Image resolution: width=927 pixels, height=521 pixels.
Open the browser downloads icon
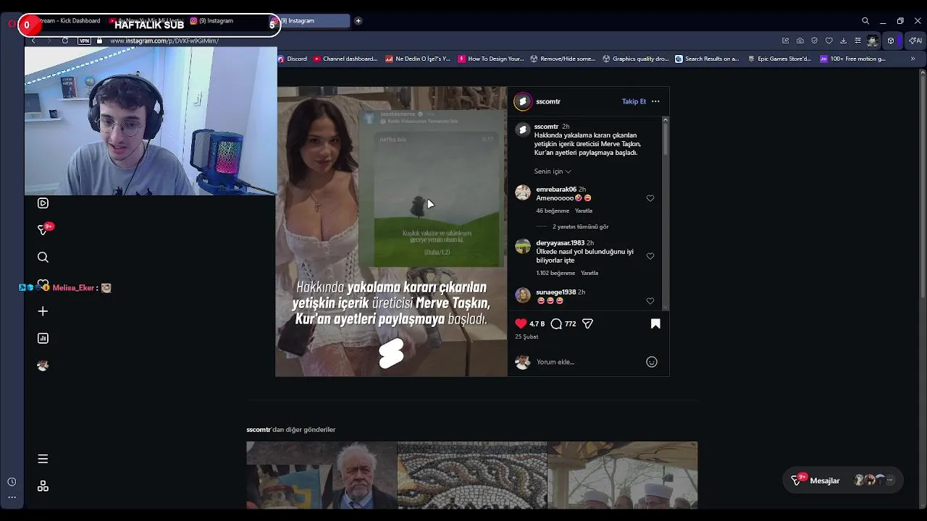tap(843, 41)
